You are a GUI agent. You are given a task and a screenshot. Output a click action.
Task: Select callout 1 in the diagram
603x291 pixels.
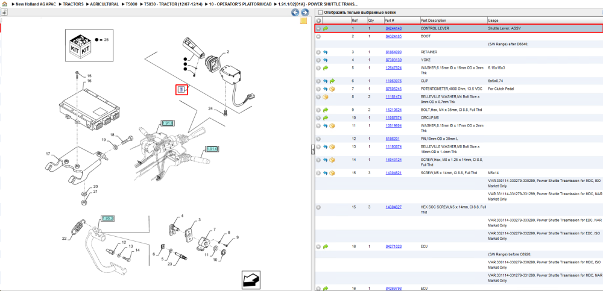click(182, 90)
